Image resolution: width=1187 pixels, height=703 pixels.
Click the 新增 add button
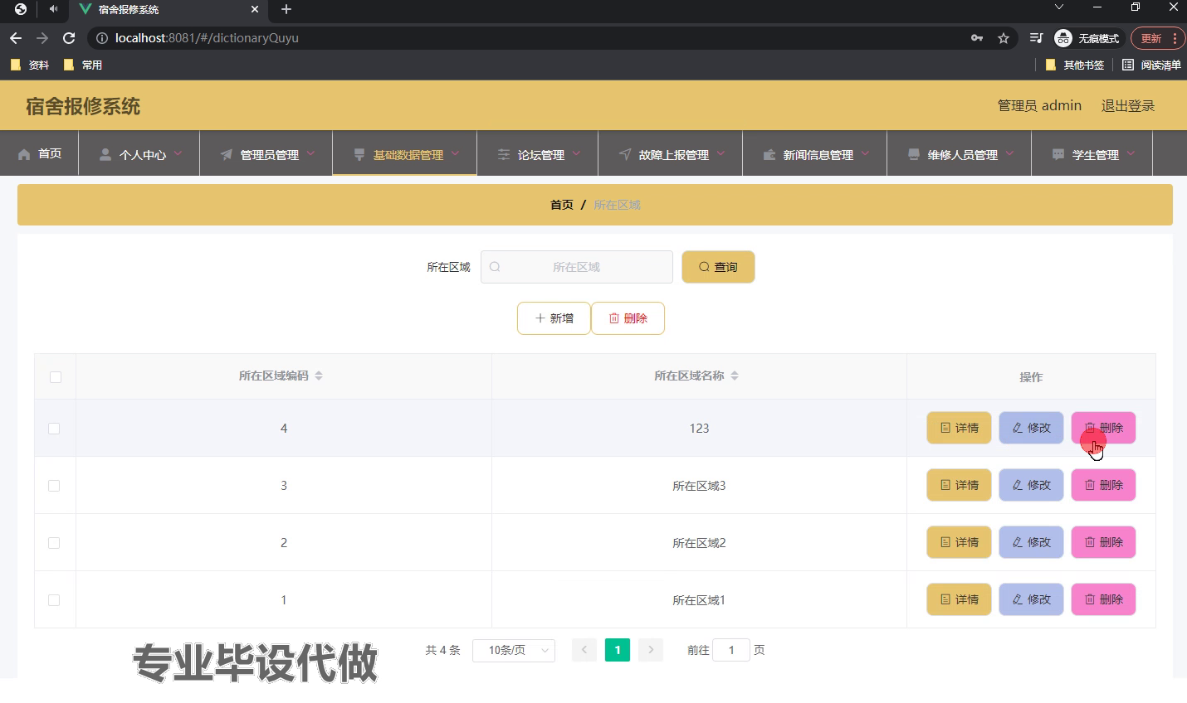click(x=554, y=318)
